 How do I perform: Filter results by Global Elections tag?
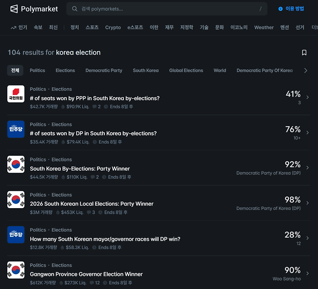pyautogui.click(x=186, y=71)
